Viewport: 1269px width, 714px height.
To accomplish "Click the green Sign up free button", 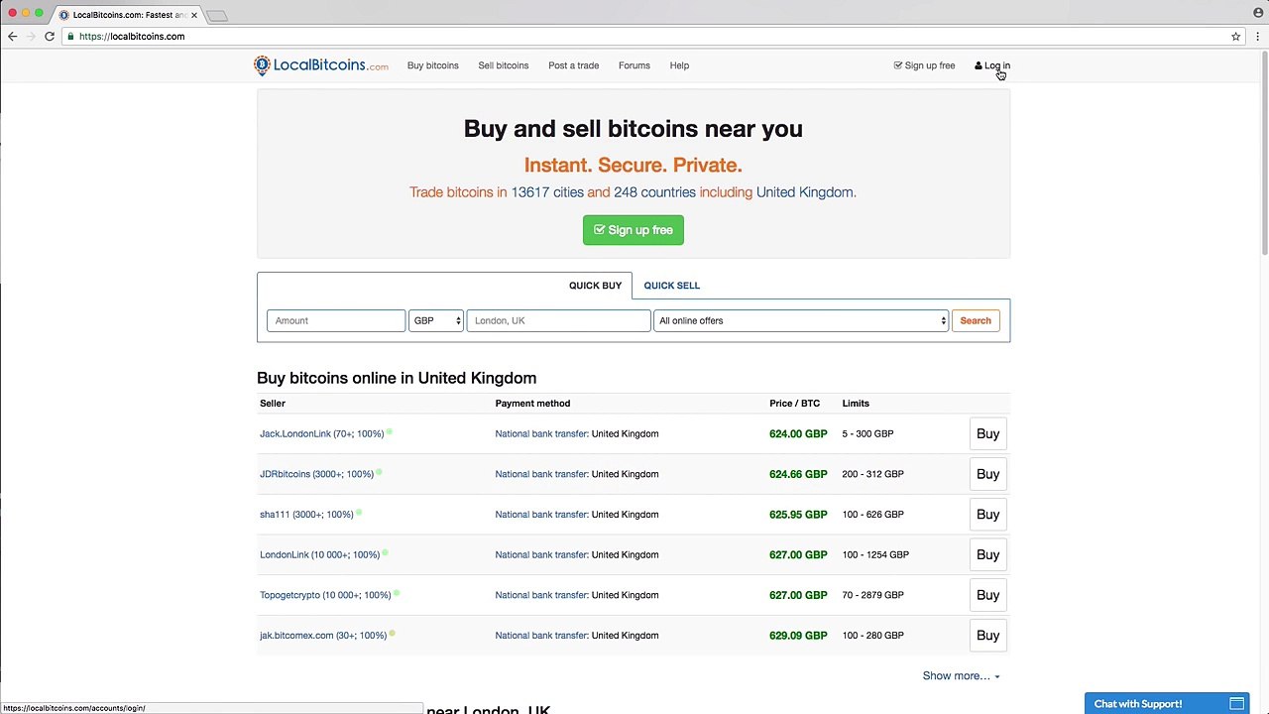I will coord(634,230).
